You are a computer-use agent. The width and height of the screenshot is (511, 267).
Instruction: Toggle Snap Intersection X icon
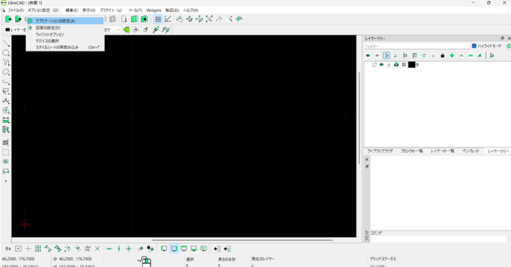pos(97,249)
